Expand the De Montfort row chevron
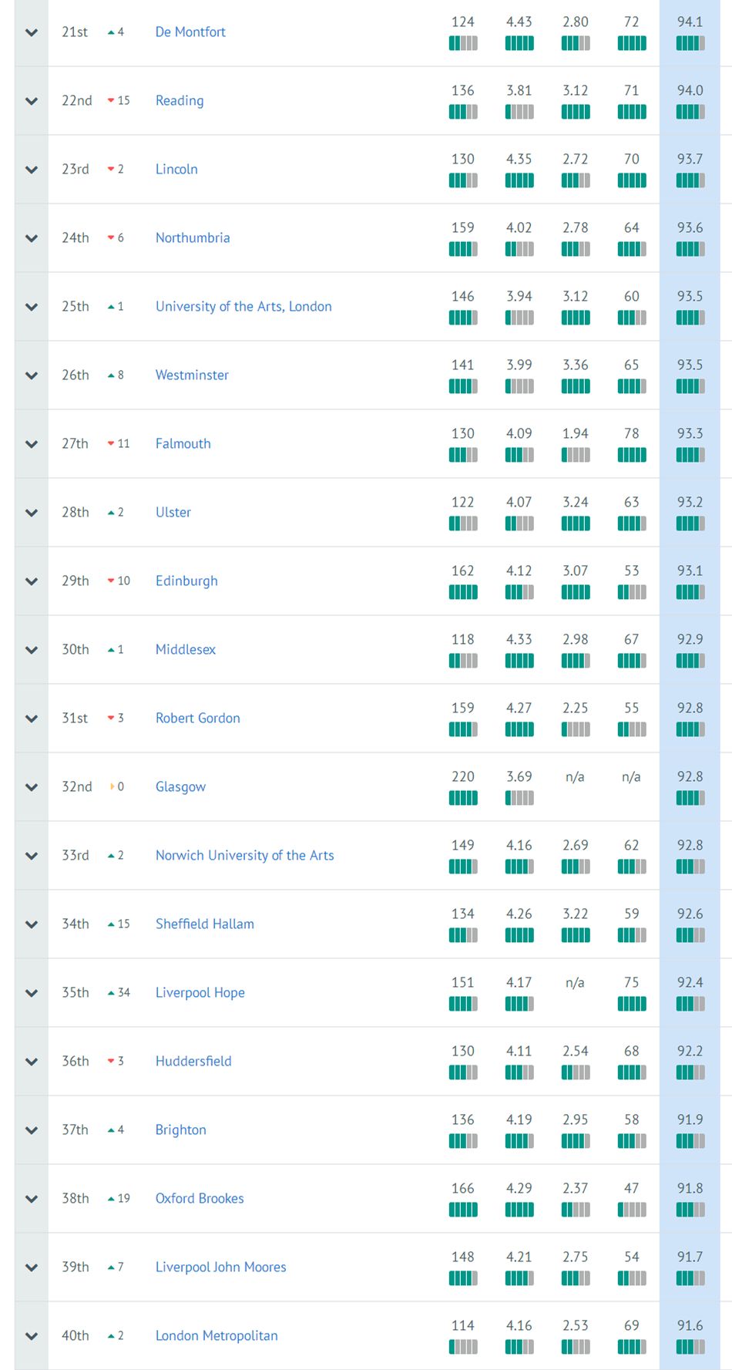 click(32, 32)
